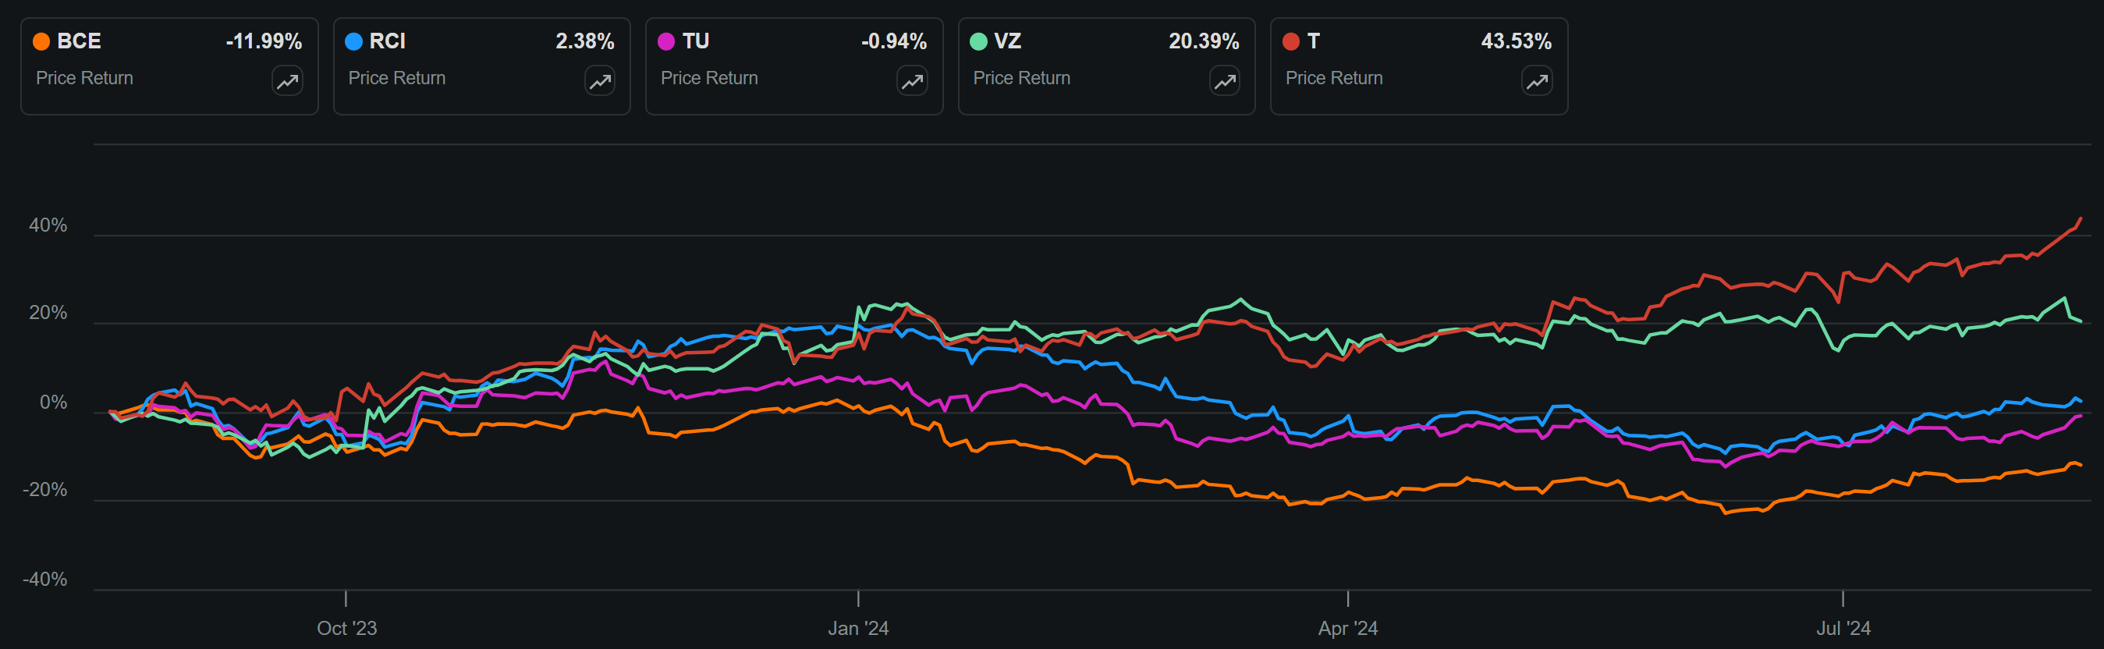This screenshot has width=2104, height=649.
Task: Click the red T color dot
Action: pos(1291,41)
